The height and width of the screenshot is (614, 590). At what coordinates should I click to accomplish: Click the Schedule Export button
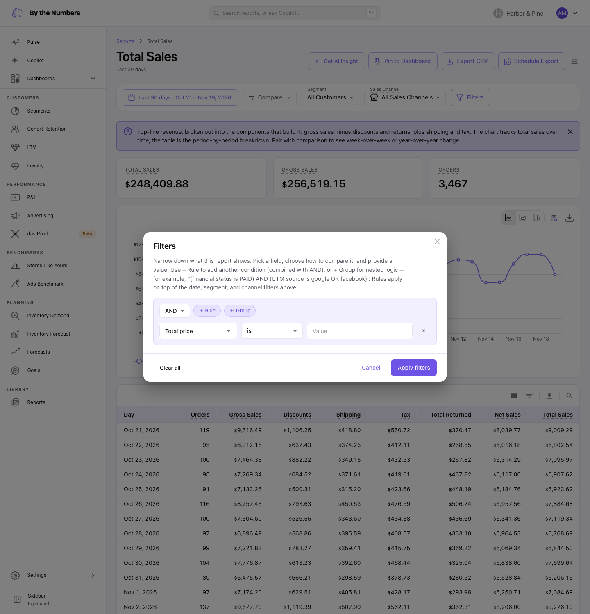532,61
